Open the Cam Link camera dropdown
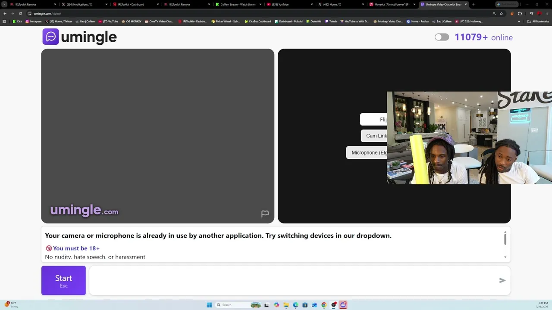This screenshot has height=310, width=552. coord(374,136)
